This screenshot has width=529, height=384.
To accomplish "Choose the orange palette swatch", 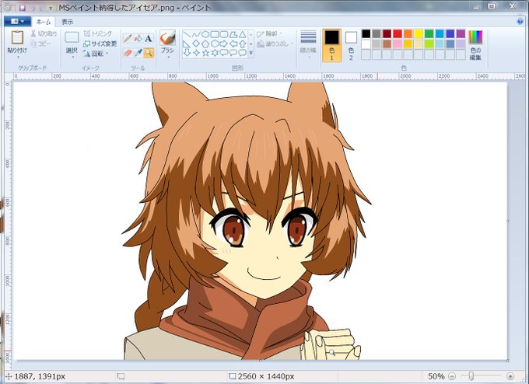I will (408, 33).
